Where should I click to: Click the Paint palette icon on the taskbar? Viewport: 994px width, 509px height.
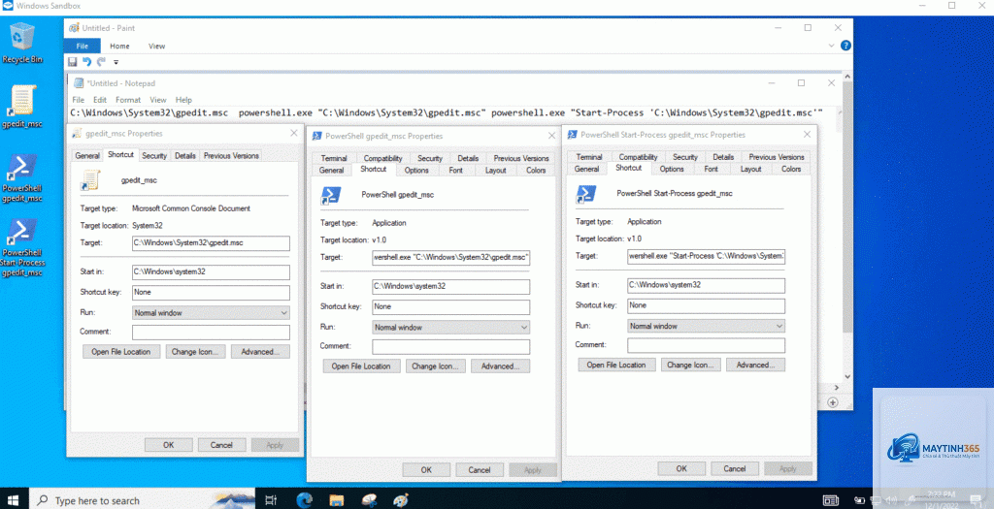(401, 500)
